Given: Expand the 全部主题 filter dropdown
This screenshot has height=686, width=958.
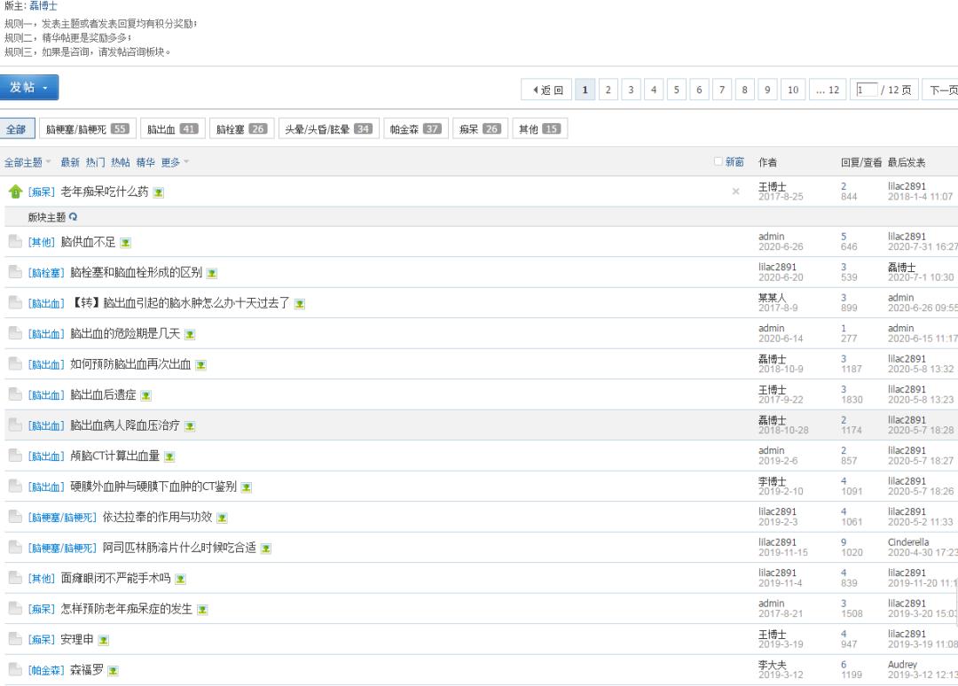Looking at the screenshot, I should point(28,163).
